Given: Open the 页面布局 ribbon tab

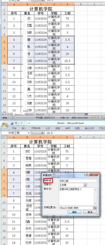Looking at the screenshot, I should 36,128.
